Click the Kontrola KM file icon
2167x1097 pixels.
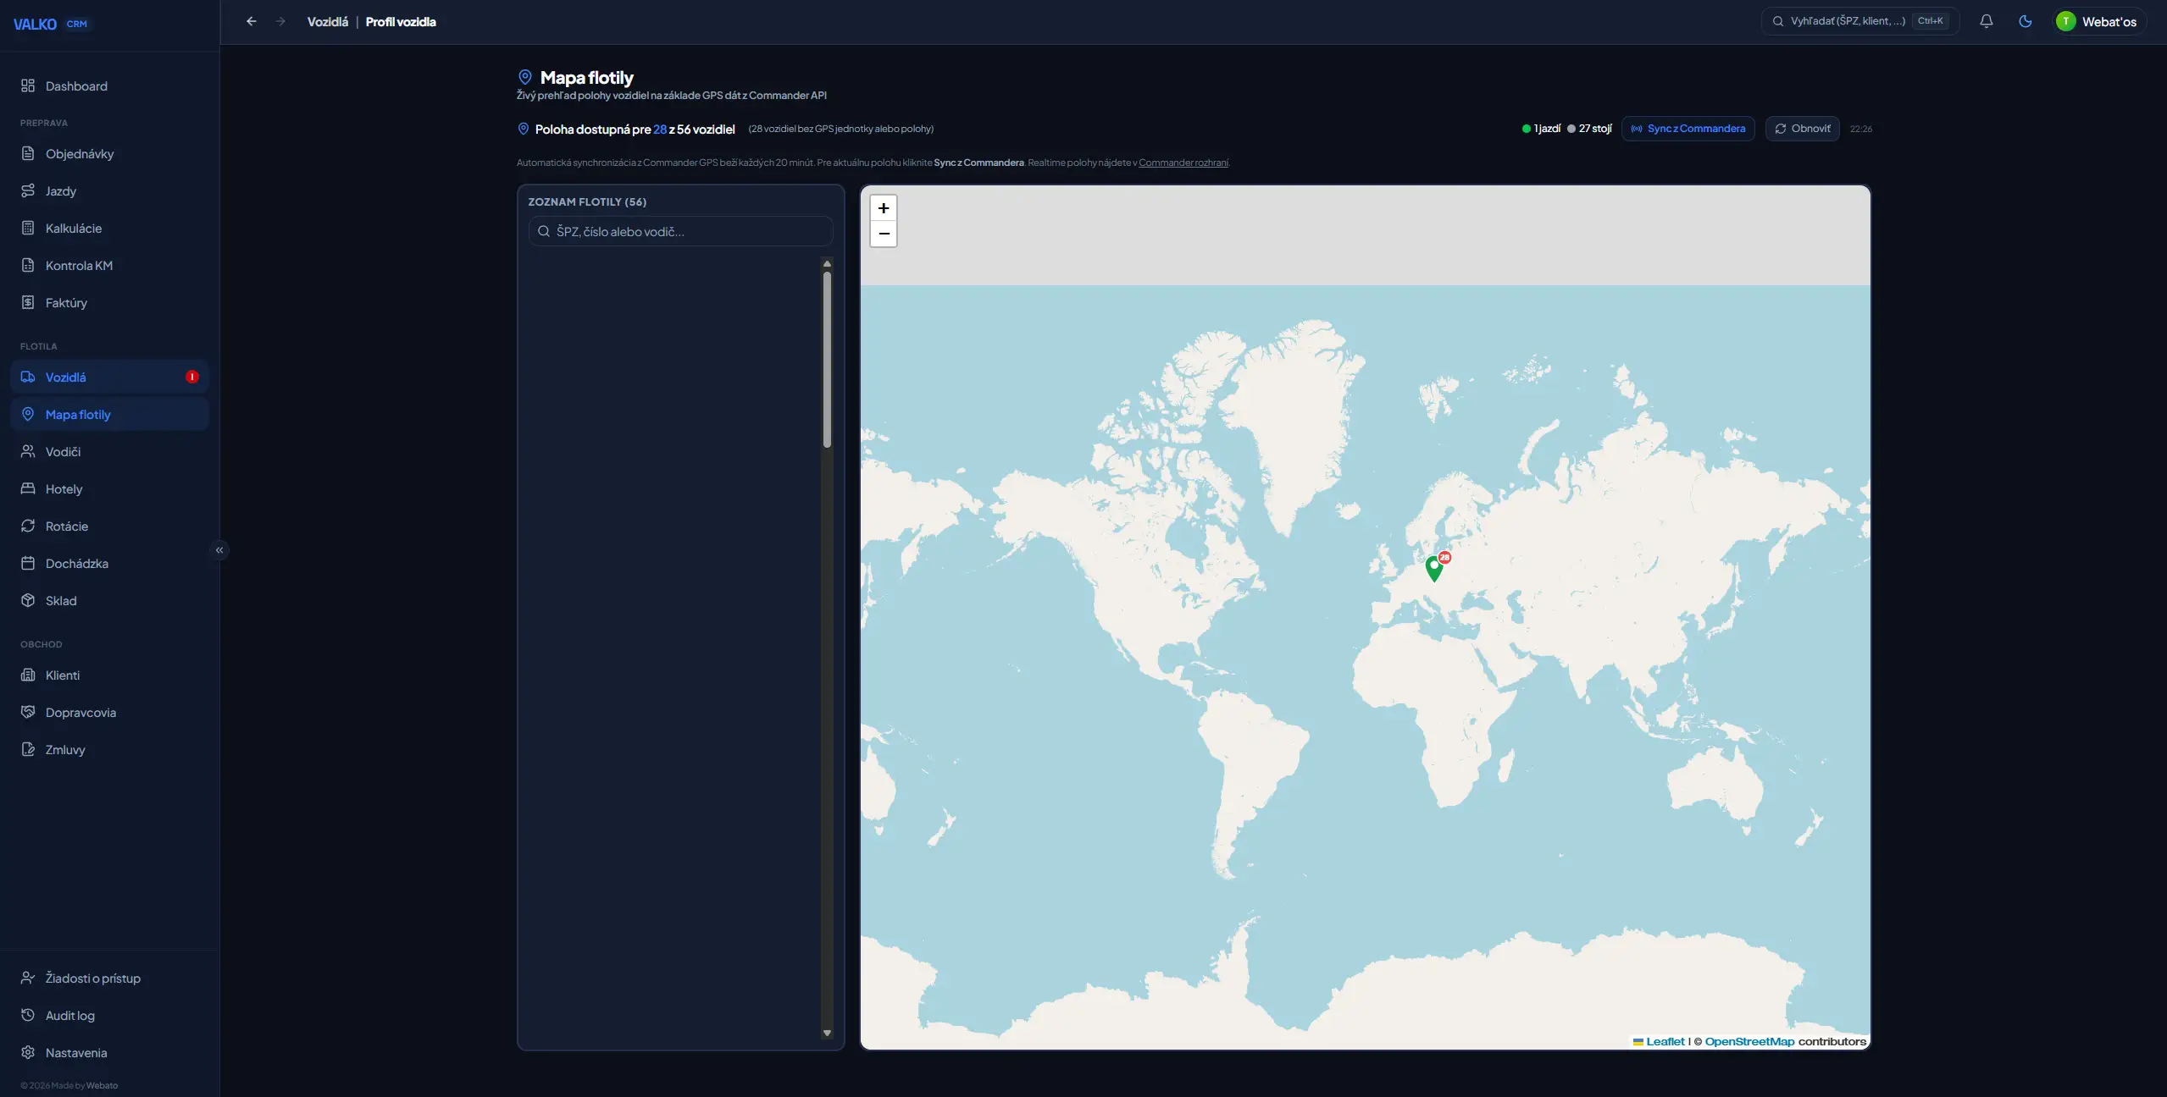[28, 266]
